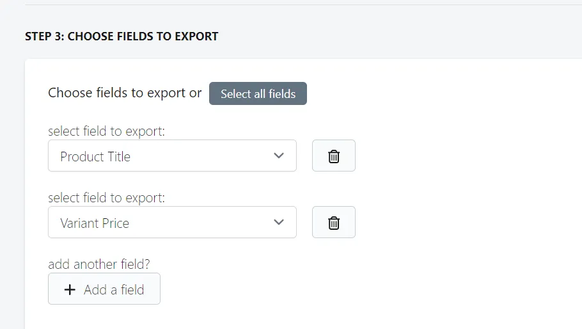
Task: Click the 'Variant Price' text inside the dropdown
Action: coord(95,223)
